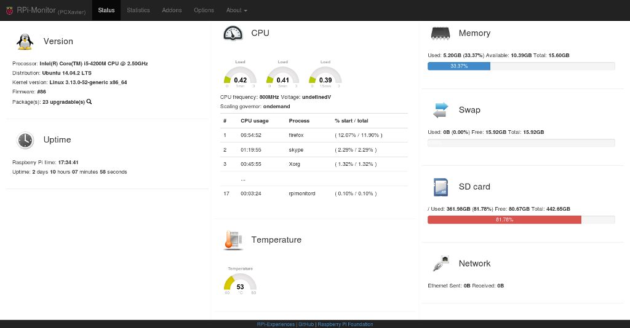Click CPU frequency 800MHz text
Screen dimensions: 630x328
tap(250, 97)
